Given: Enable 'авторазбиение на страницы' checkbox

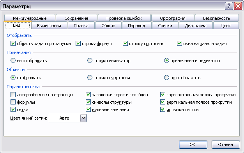Looking at the screenshot, I should [x=13, y=95].
